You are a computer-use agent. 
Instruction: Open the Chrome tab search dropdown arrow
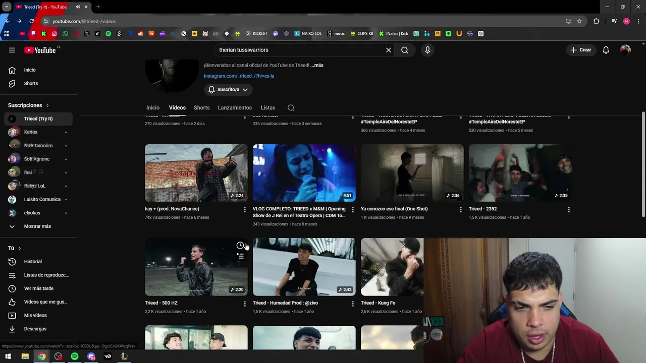point(7,7)
